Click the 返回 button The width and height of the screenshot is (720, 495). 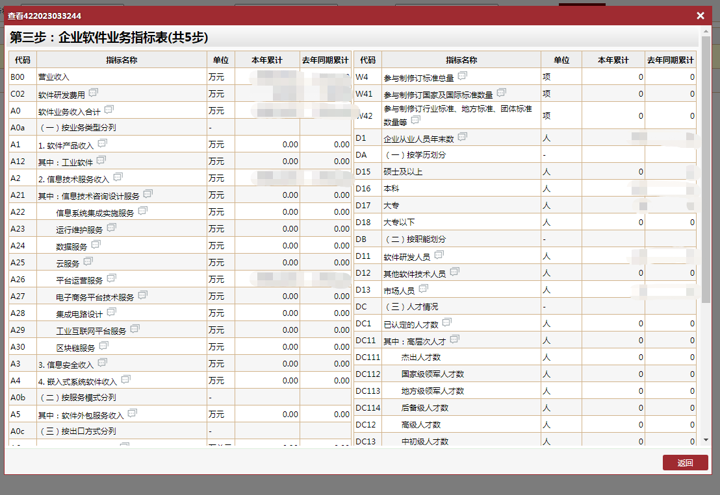[685, 463]
